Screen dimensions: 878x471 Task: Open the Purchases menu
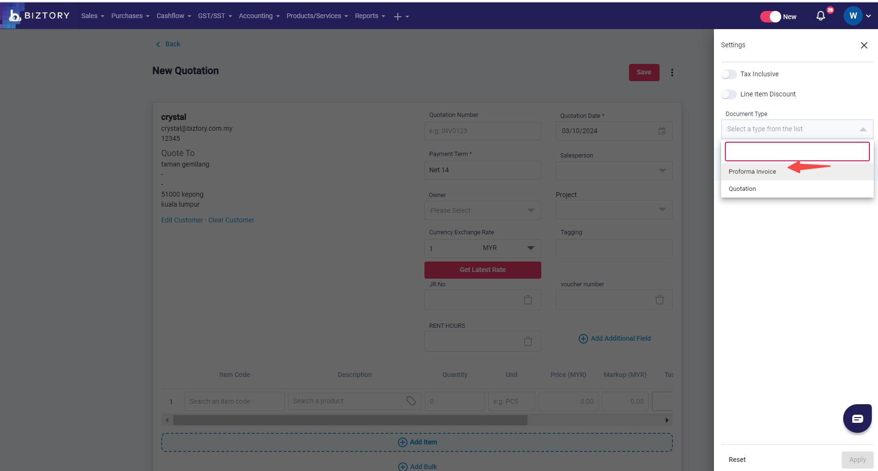pos(130,16)
